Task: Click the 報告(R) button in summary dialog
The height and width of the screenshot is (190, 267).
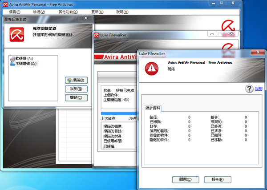Action: [218, 179]
